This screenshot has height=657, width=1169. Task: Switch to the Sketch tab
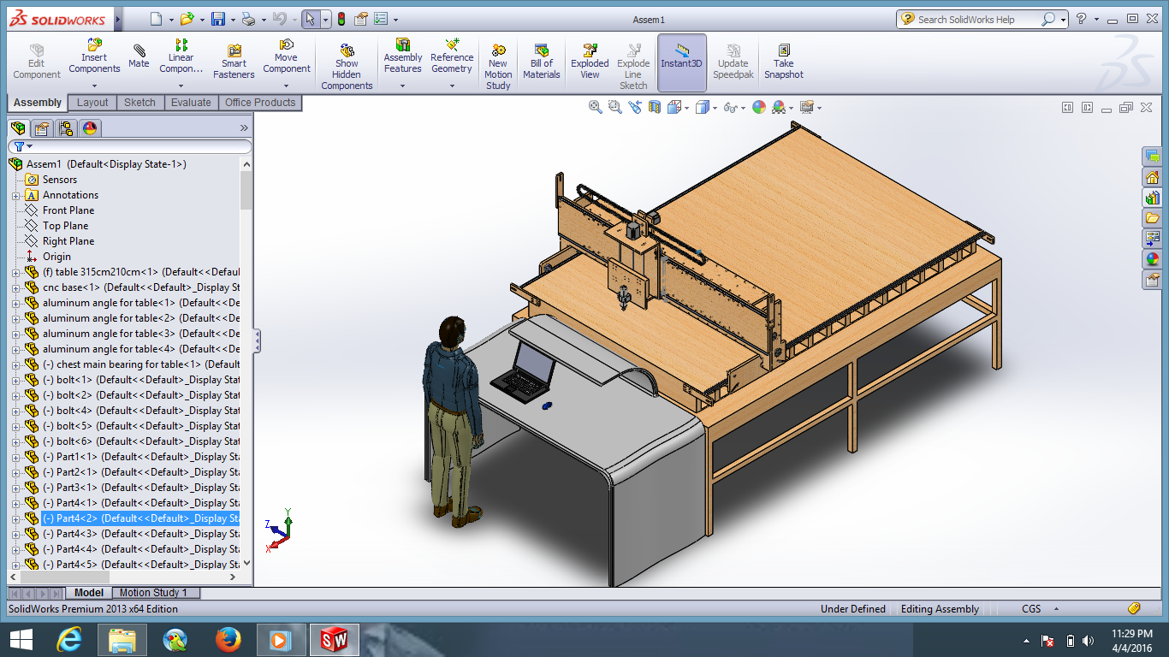coord(139,103)
